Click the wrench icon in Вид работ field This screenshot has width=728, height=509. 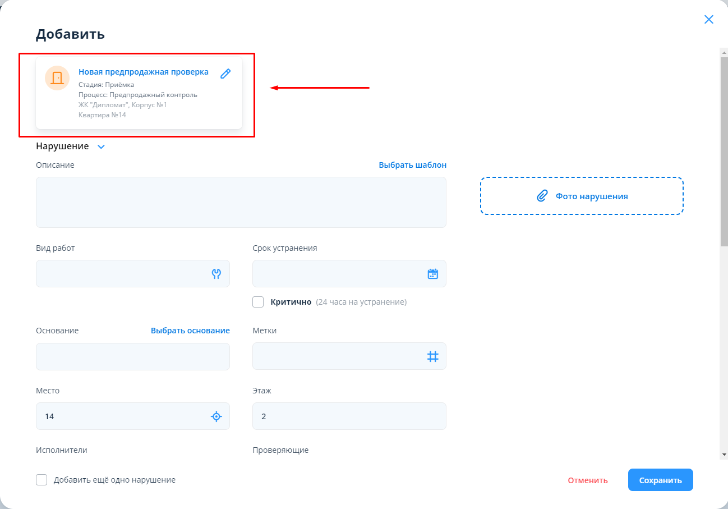pos(216,274)
